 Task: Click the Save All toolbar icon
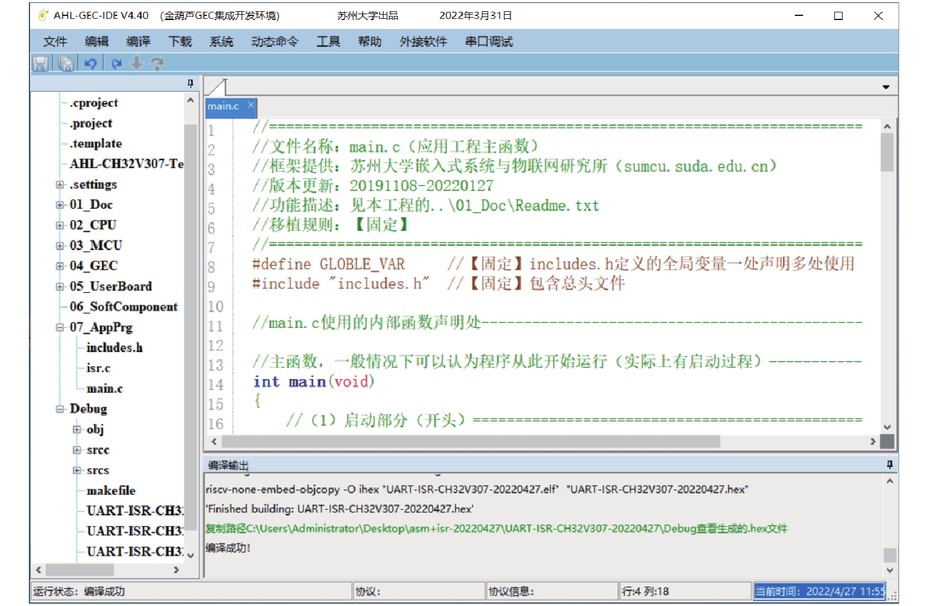coord(65,63)
